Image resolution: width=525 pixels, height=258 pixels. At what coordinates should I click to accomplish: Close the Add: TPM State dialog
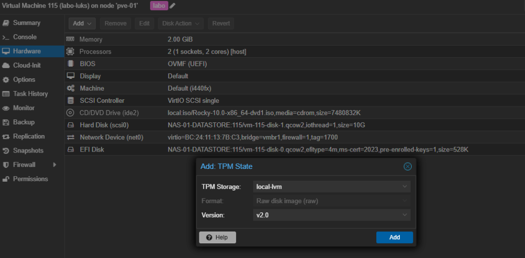(x=407, y=166)
